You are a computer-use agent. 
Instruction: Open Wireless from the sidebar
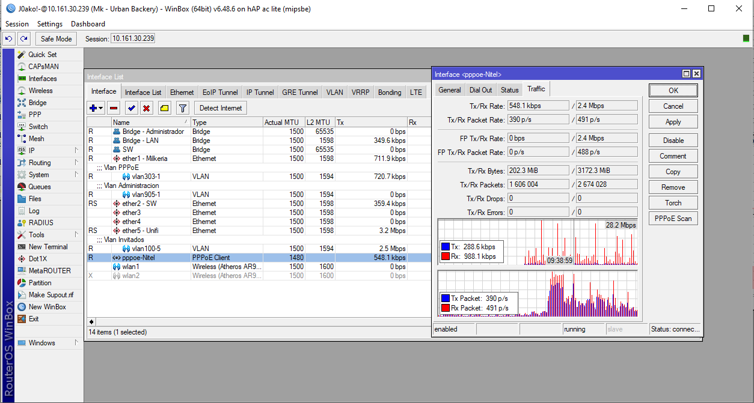(x=40, y=91)
